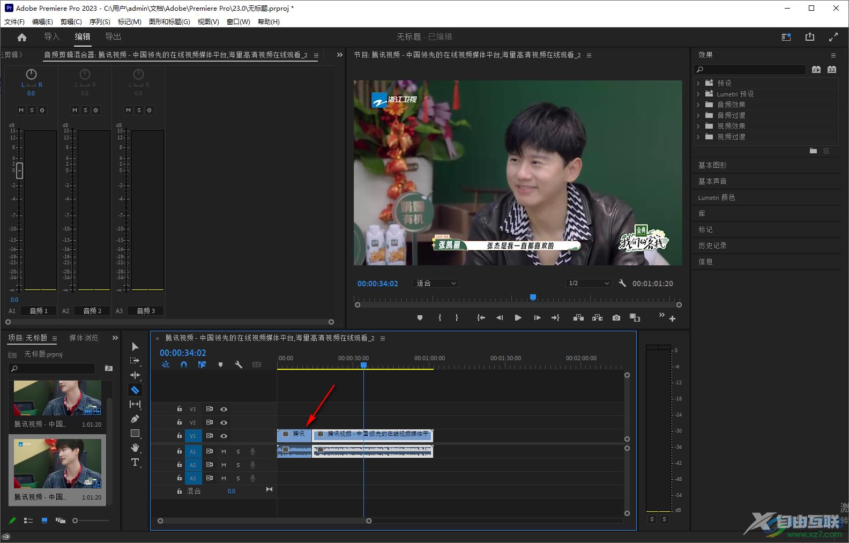849x543 pixels.
Task: Click the Lift button in program monitor
Action: [x=578, y=318]
